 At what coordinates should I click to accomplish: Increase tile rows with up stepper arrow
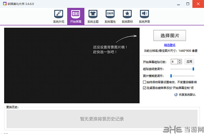(x=180, y=60)
